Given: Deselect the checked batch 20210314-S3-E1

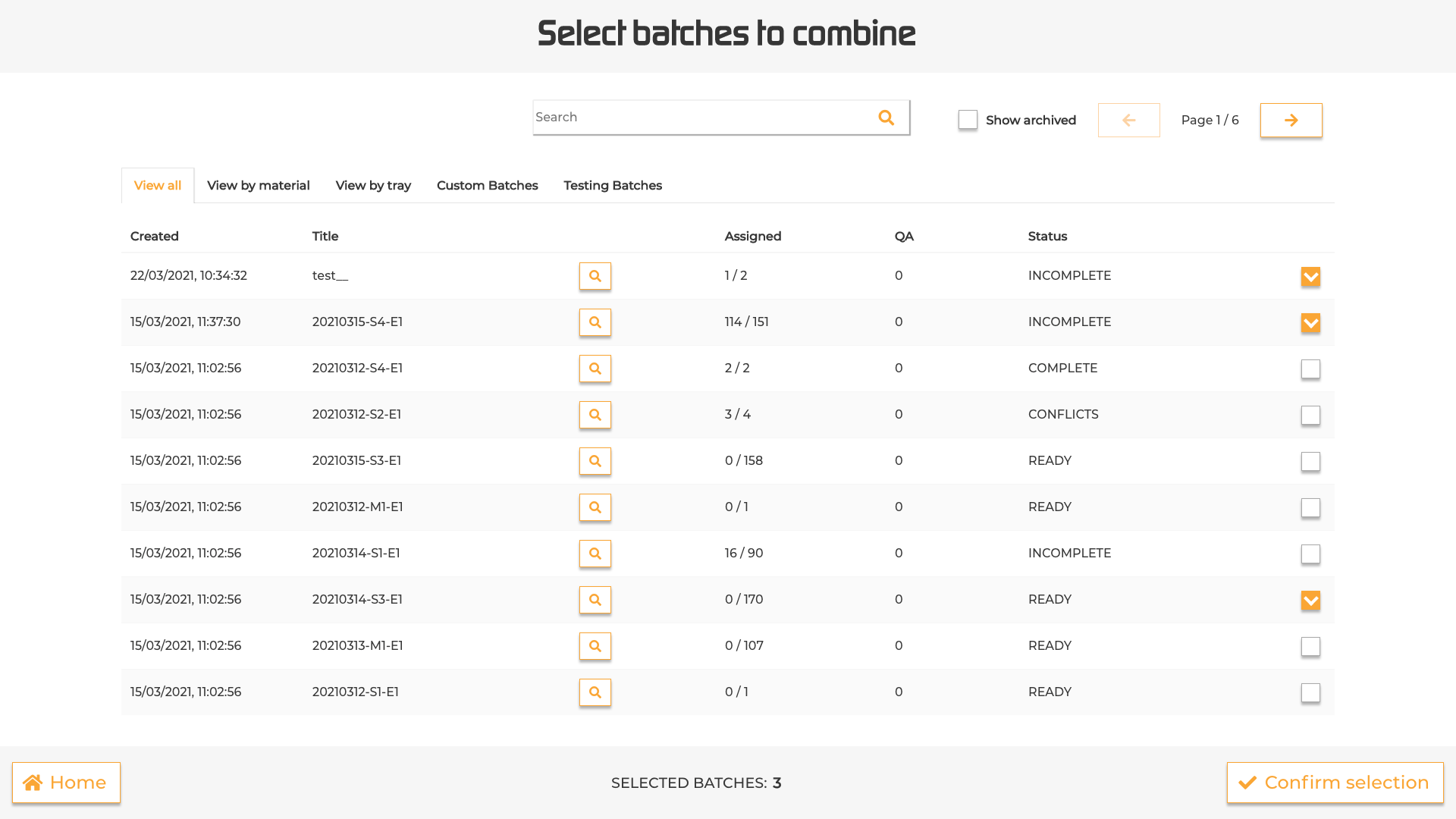Looking at the screenshot, I should click(1310, 600).
